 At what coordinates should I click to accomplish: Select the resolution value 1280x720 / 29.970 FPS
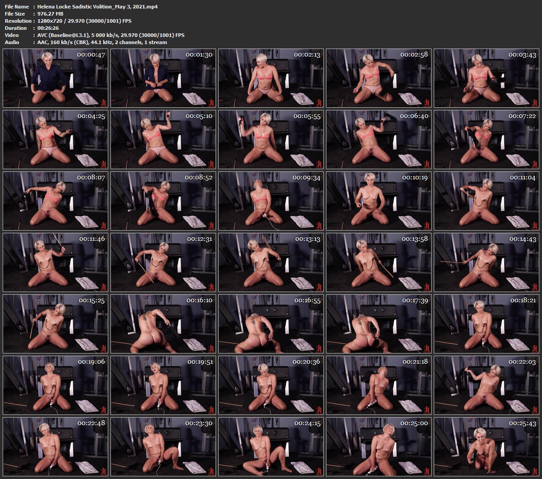[x=85, y=21]
